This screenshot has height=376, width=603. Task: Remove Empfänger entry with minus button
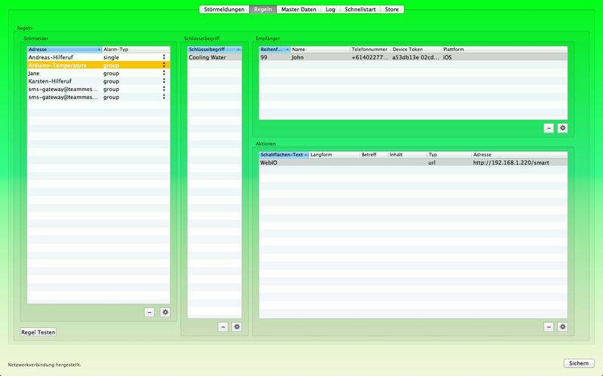(549, 128)
